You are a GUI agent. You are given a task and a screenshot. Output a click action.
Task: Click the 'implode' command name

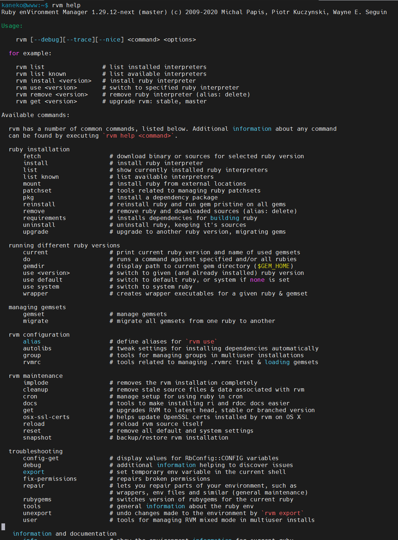(x=36, y=383)
